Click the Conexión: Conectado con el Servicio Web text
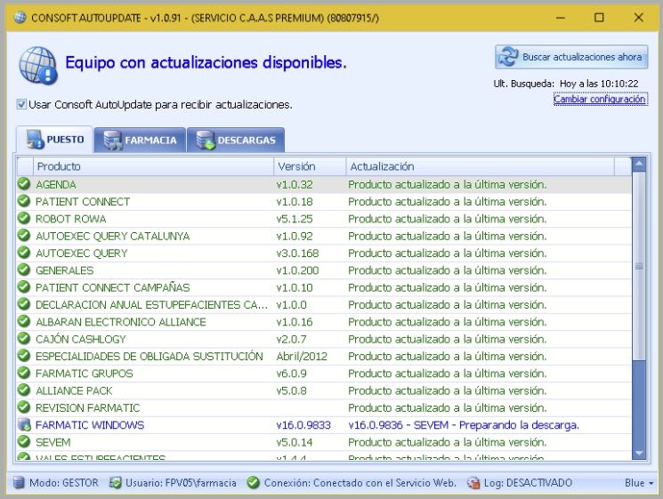Viewport: 663px width, 499px height. 360,482
